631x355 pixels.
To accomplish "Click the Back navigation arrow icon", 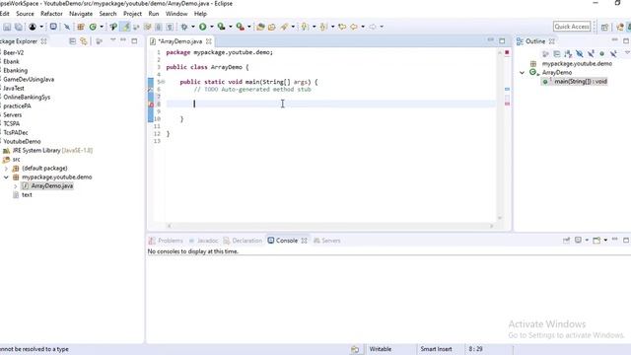I will click(354, 27).
